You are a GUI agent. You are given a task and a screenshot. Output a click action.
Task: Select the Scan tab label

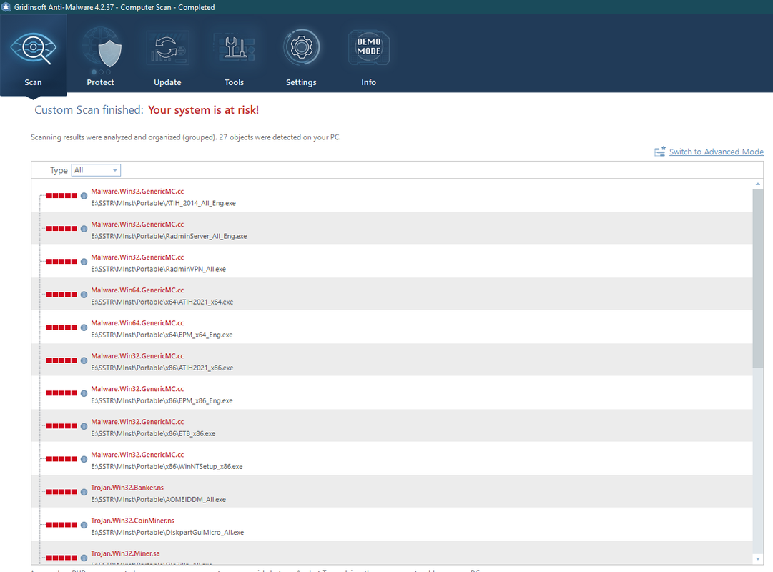pyautogui.click(x=33, y=82)
